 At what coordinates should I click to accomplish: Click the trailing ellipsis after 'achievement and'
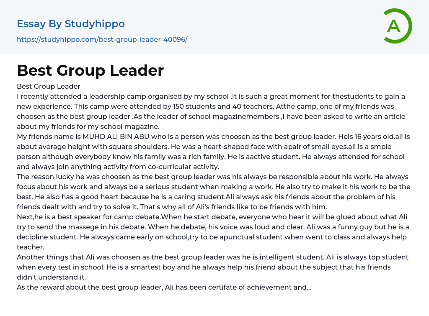[x=309, y=287]
